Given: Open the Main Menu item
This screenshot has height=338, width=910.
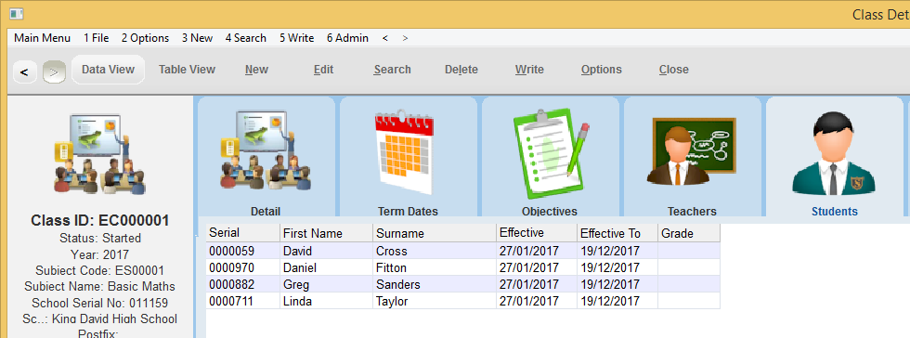Looking at the screenshot, I should (43, 38).
